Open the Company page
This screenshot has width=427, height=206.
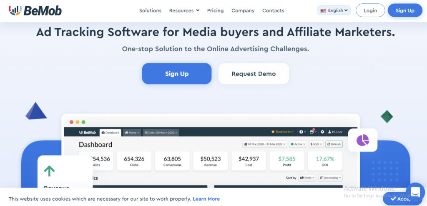243,10
